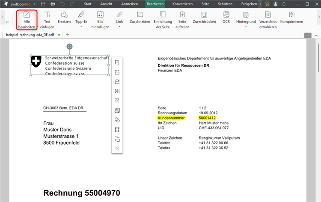Screen dimensions: 321x202
Task: Click the Alle bearbeiten tool
Action: 27,20
